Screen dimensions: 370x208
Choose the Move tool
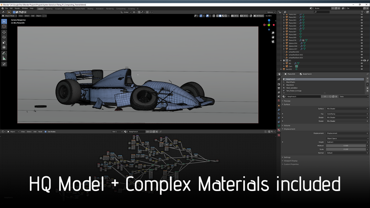(x=4, y=32)
